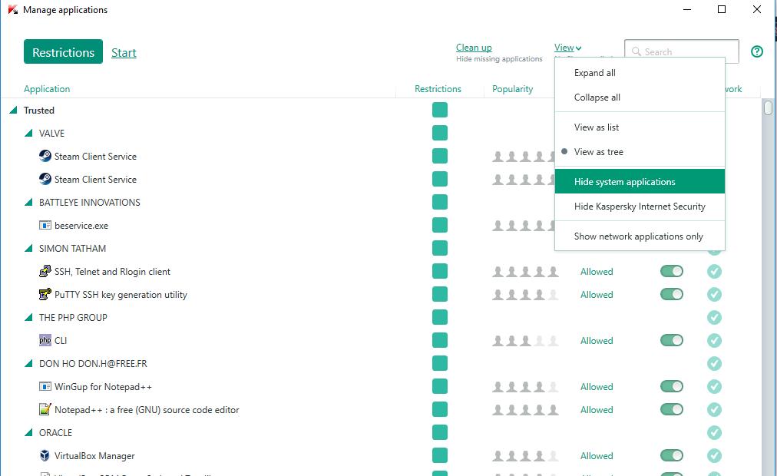The image size is (777, 476).
Task: Choose Expand all from the View menu
Action: tap(640, 73)
